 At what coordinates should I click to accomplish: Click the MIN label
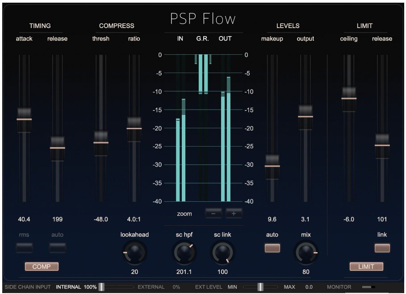tap(232, 287)
